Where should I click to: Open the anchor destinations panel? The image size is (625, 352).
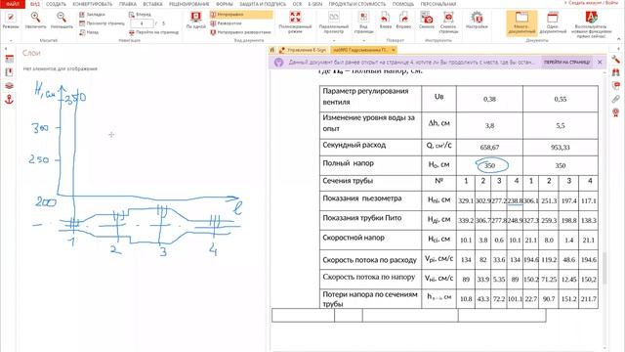click(9, 100)
